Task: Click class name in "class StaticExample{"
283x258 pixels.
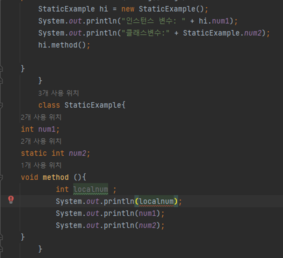Action: tap(93, 105)
